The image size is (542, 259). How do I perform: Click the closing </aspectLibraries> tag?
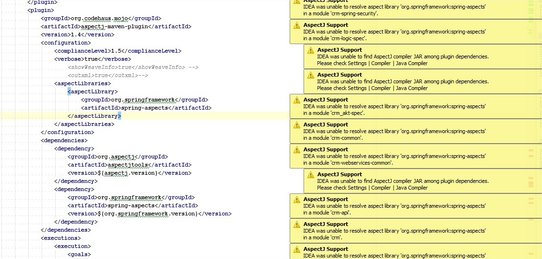coord(84,124)
